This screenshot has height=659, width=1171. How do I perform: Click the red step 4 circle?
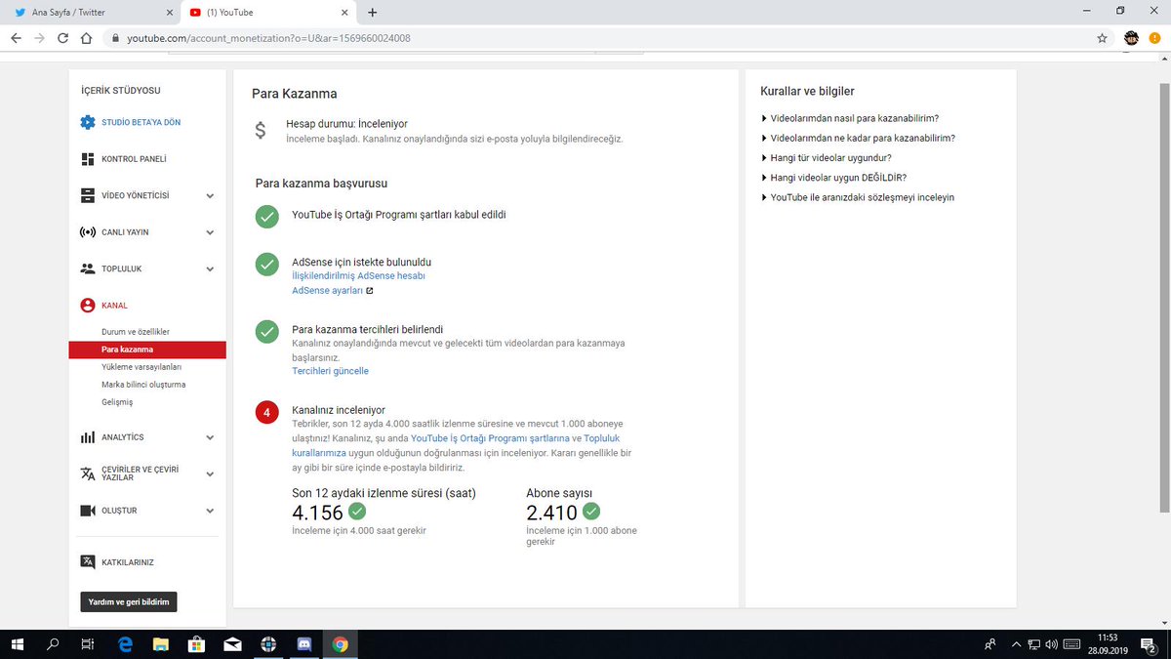[267, 412]
